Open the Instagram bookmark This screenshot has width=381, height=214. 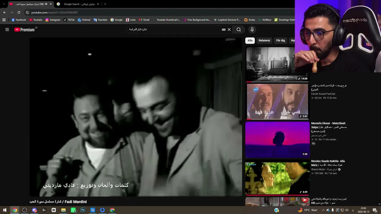(x=53, y=20)
